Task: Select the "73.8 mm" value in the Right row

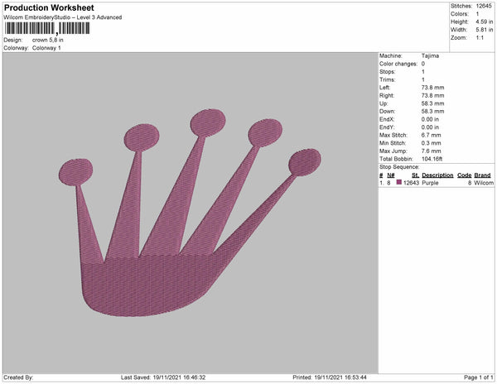Action: tap(432, 96)
